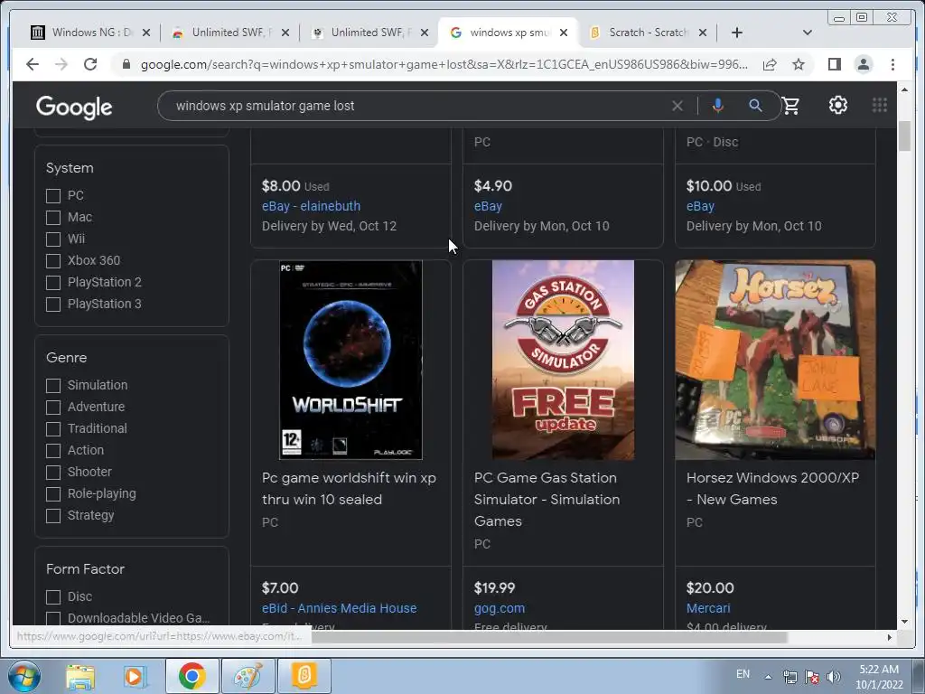Open the eBay - elainebuth seller link
925x694 pixels.
[x=311, y=206]
